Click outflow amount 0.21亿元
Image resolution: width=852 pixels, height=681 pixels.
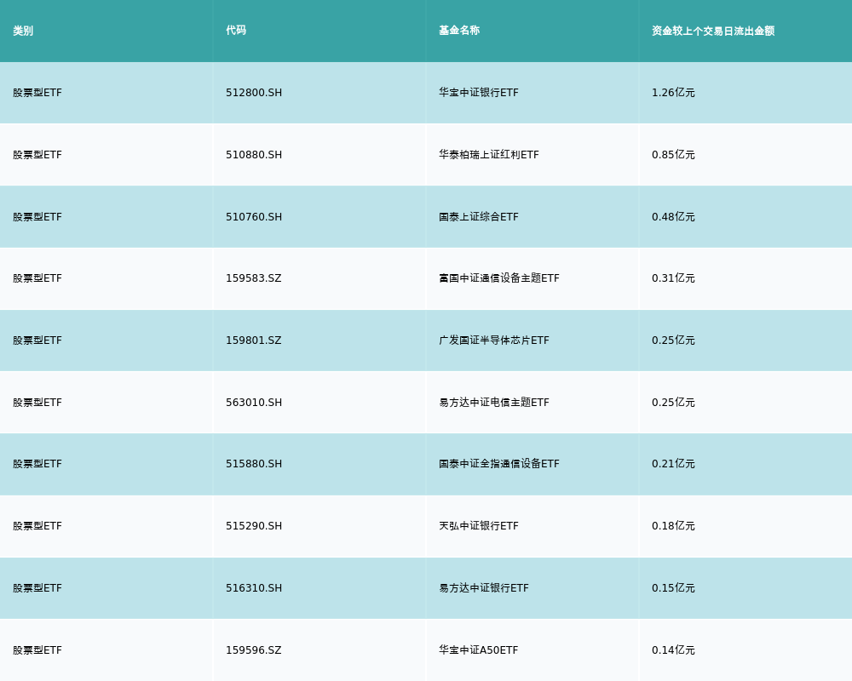[x=673, y=464]
